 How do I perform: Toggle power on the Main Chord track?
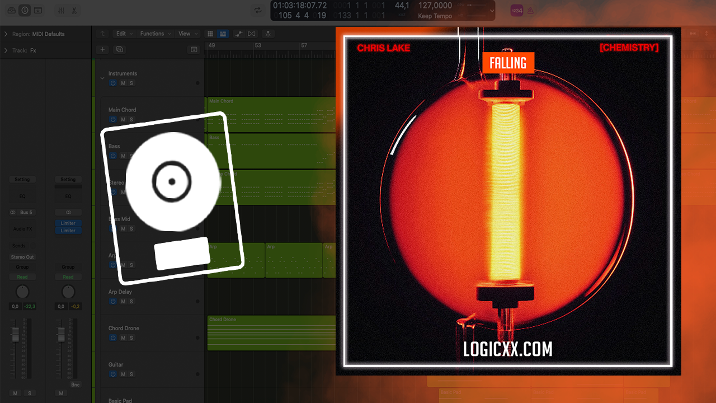pos(113,119)
